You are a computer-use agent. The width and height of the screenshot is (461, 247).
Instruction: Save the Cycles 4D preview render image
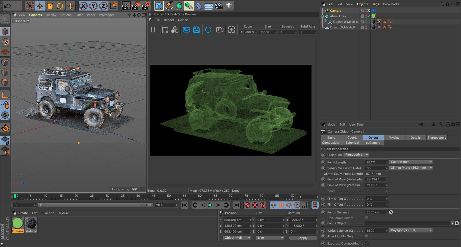pos(196,30)
